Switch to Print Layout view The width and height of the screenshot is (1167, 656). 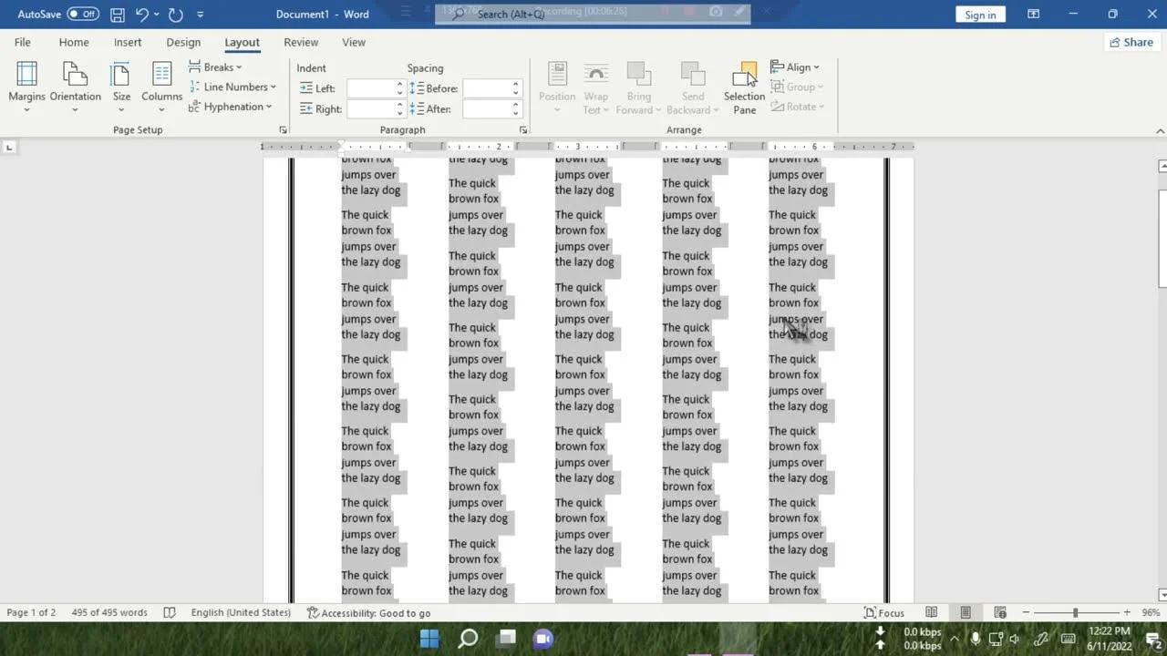pos(966,613)
